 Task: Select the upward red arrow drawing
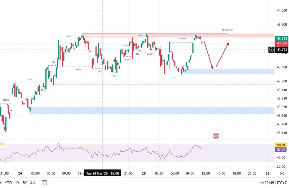pyautogui.click(x=222, y=55)
